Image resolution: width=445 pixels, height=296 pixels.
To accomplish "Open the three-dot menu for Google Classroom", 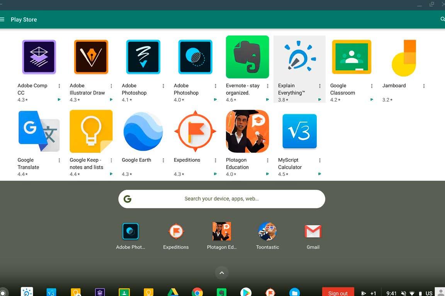I will (x=372, y=86).
